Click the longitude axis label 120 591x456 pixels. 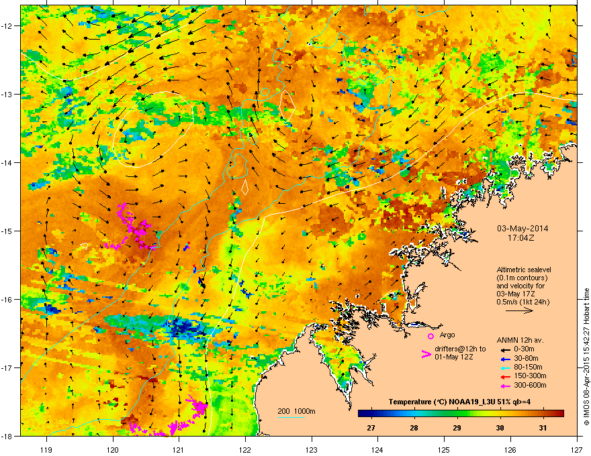coord(113,449)
